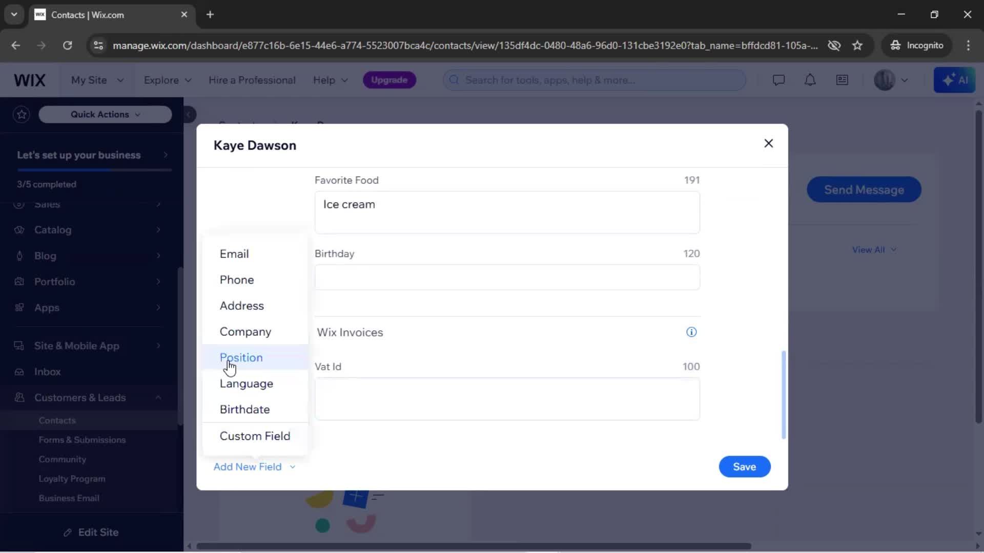Open the tab search dropdown
The image size is (984, 553).
(14, 15)
